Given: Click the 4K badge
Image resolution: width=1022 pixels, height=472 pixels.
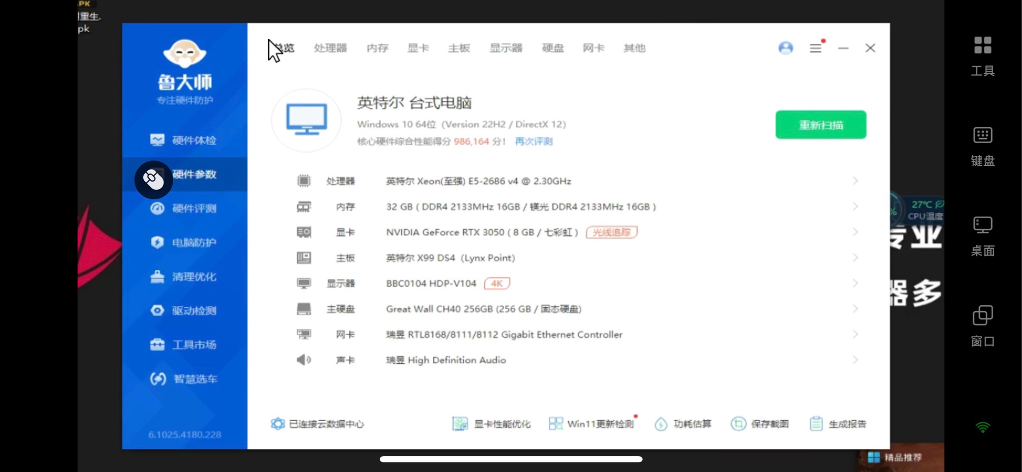Looking at the screenshot, I should click(497, 284).
